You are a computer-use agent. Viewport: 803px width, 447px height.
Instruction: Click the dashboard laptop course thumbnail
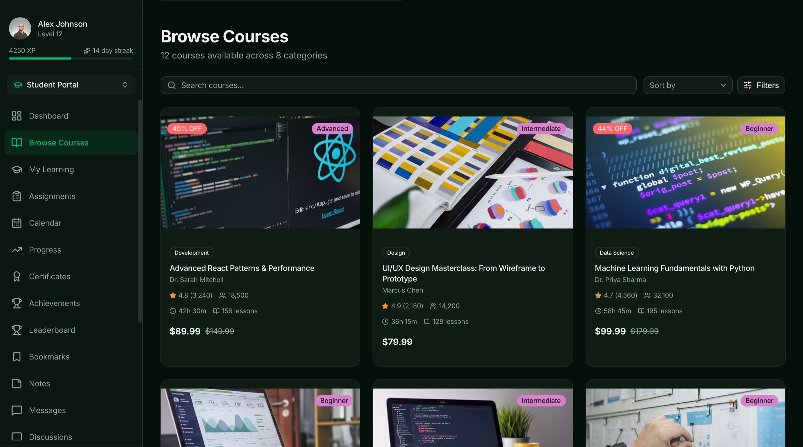pyautogui.click(x=260, y=418)
